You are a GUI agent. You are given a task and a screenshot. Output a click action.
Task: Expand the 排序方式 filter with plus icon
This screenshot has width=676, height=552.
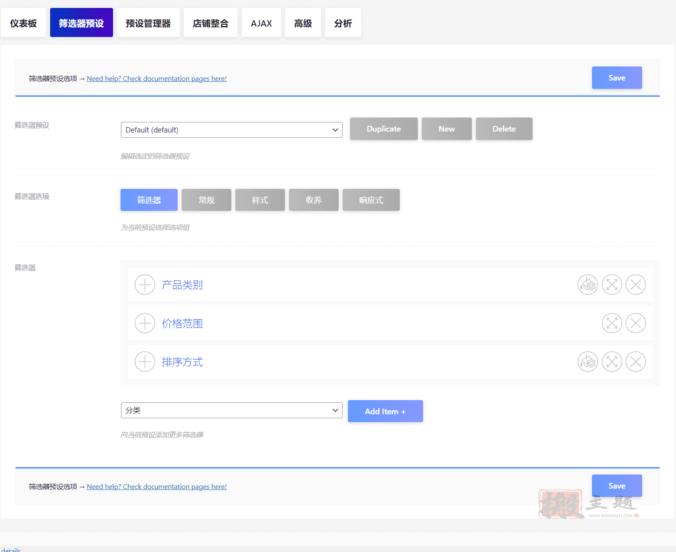point(145,362)
